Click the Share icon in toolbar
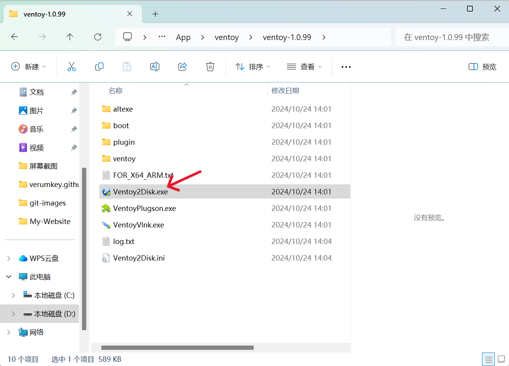The height and width of the screenshot is (366, 509). [x=183, y=67]
